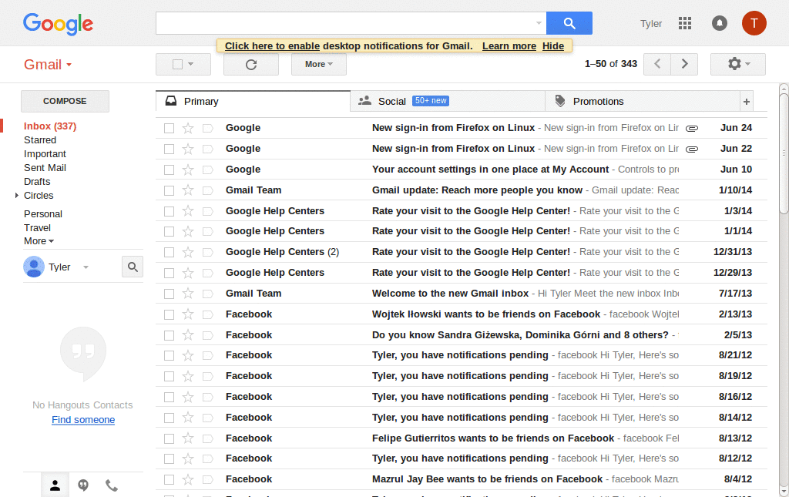Open the Travel label

(x=37, y=228)
